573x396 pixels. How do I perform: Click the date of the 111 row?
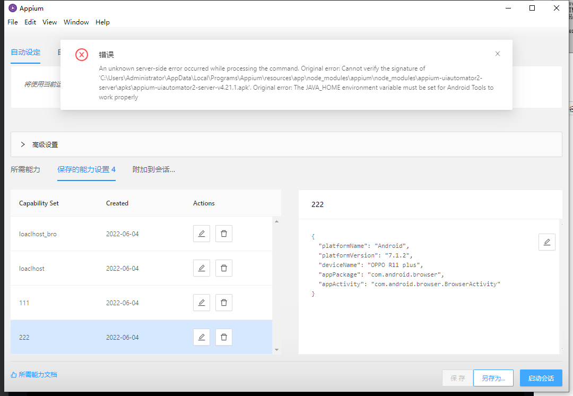(123, 303)
